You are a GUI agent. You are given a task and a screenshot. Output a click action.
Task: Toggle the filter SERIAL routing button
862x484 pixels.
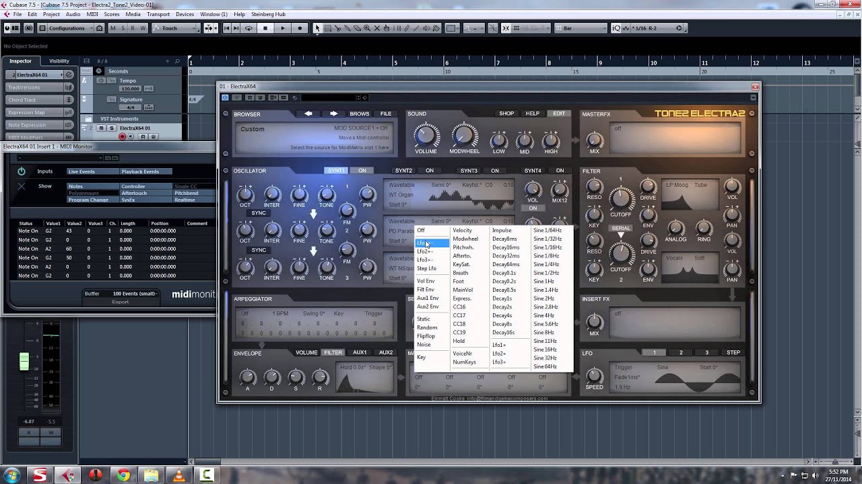coord(621,229)
